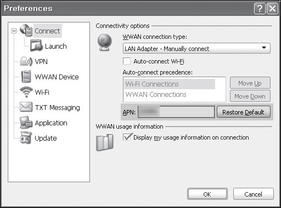Enable the Auto-connect Wi-Fi checkbox
This screenshot has height=208, width=281.
[x=127, y=61]
